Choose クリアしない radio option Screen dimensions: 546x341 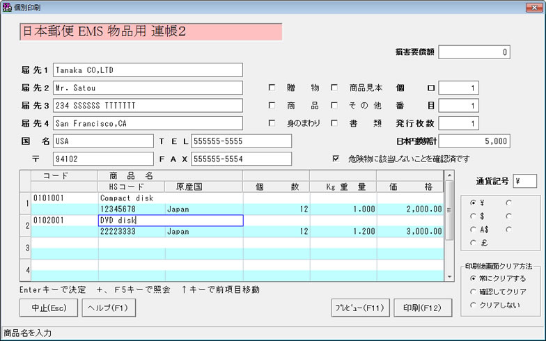point(474,305)
